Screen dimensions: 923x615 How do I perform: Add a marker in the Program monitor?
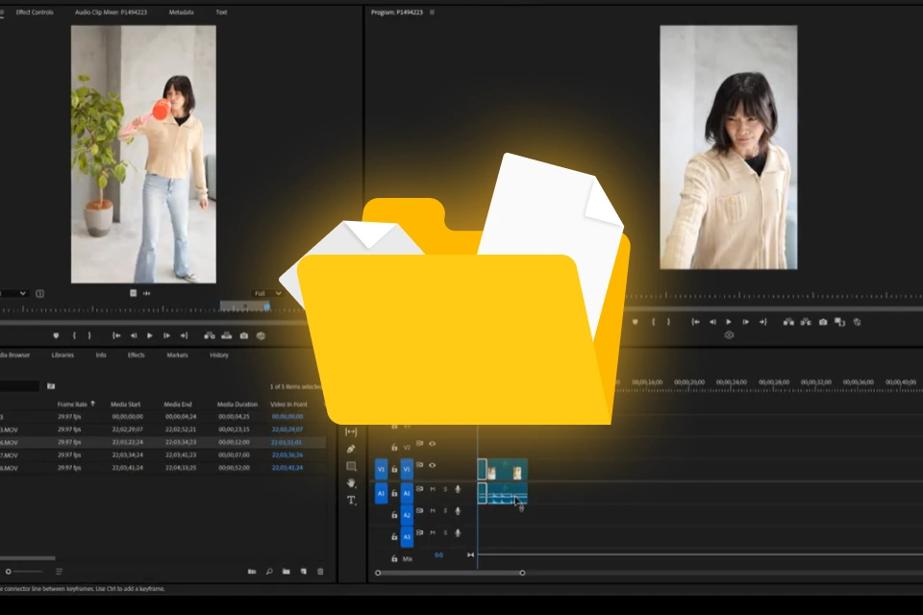point(636,322)
